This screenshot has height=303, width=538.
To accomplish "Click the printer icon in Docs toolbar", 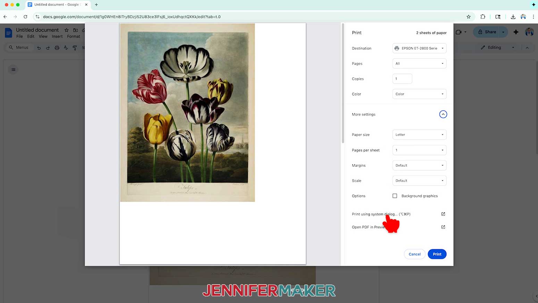I will tap(57, 48).
